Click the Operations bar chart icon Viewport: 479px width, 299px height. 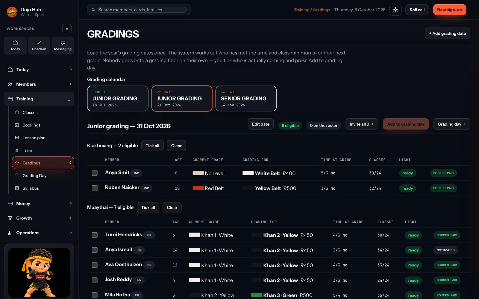(x=10, y=233)
